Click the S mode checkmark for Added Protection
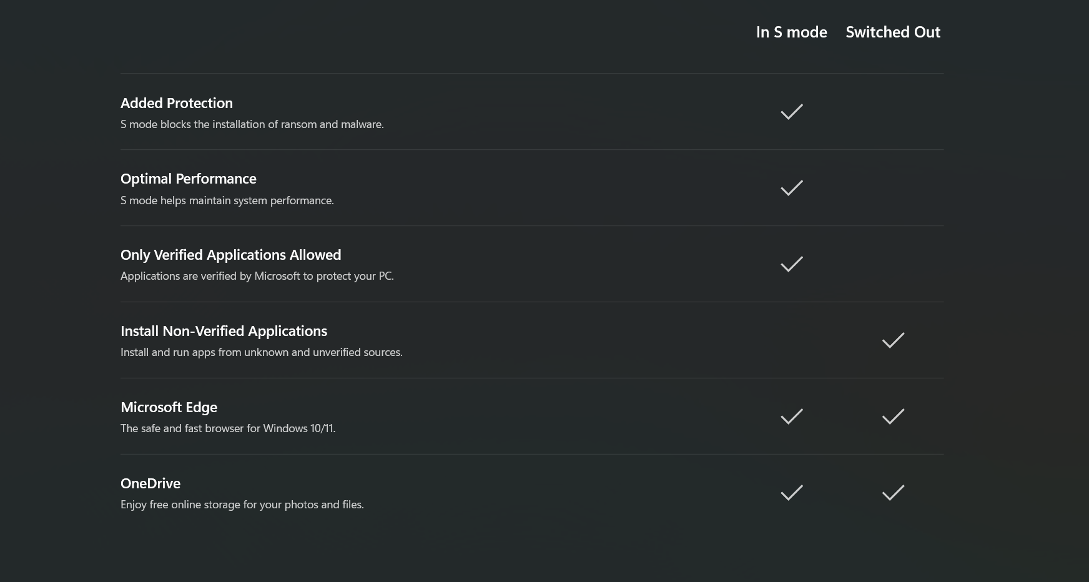This screenshot has height=582, width=1089. tap(791, 112)
